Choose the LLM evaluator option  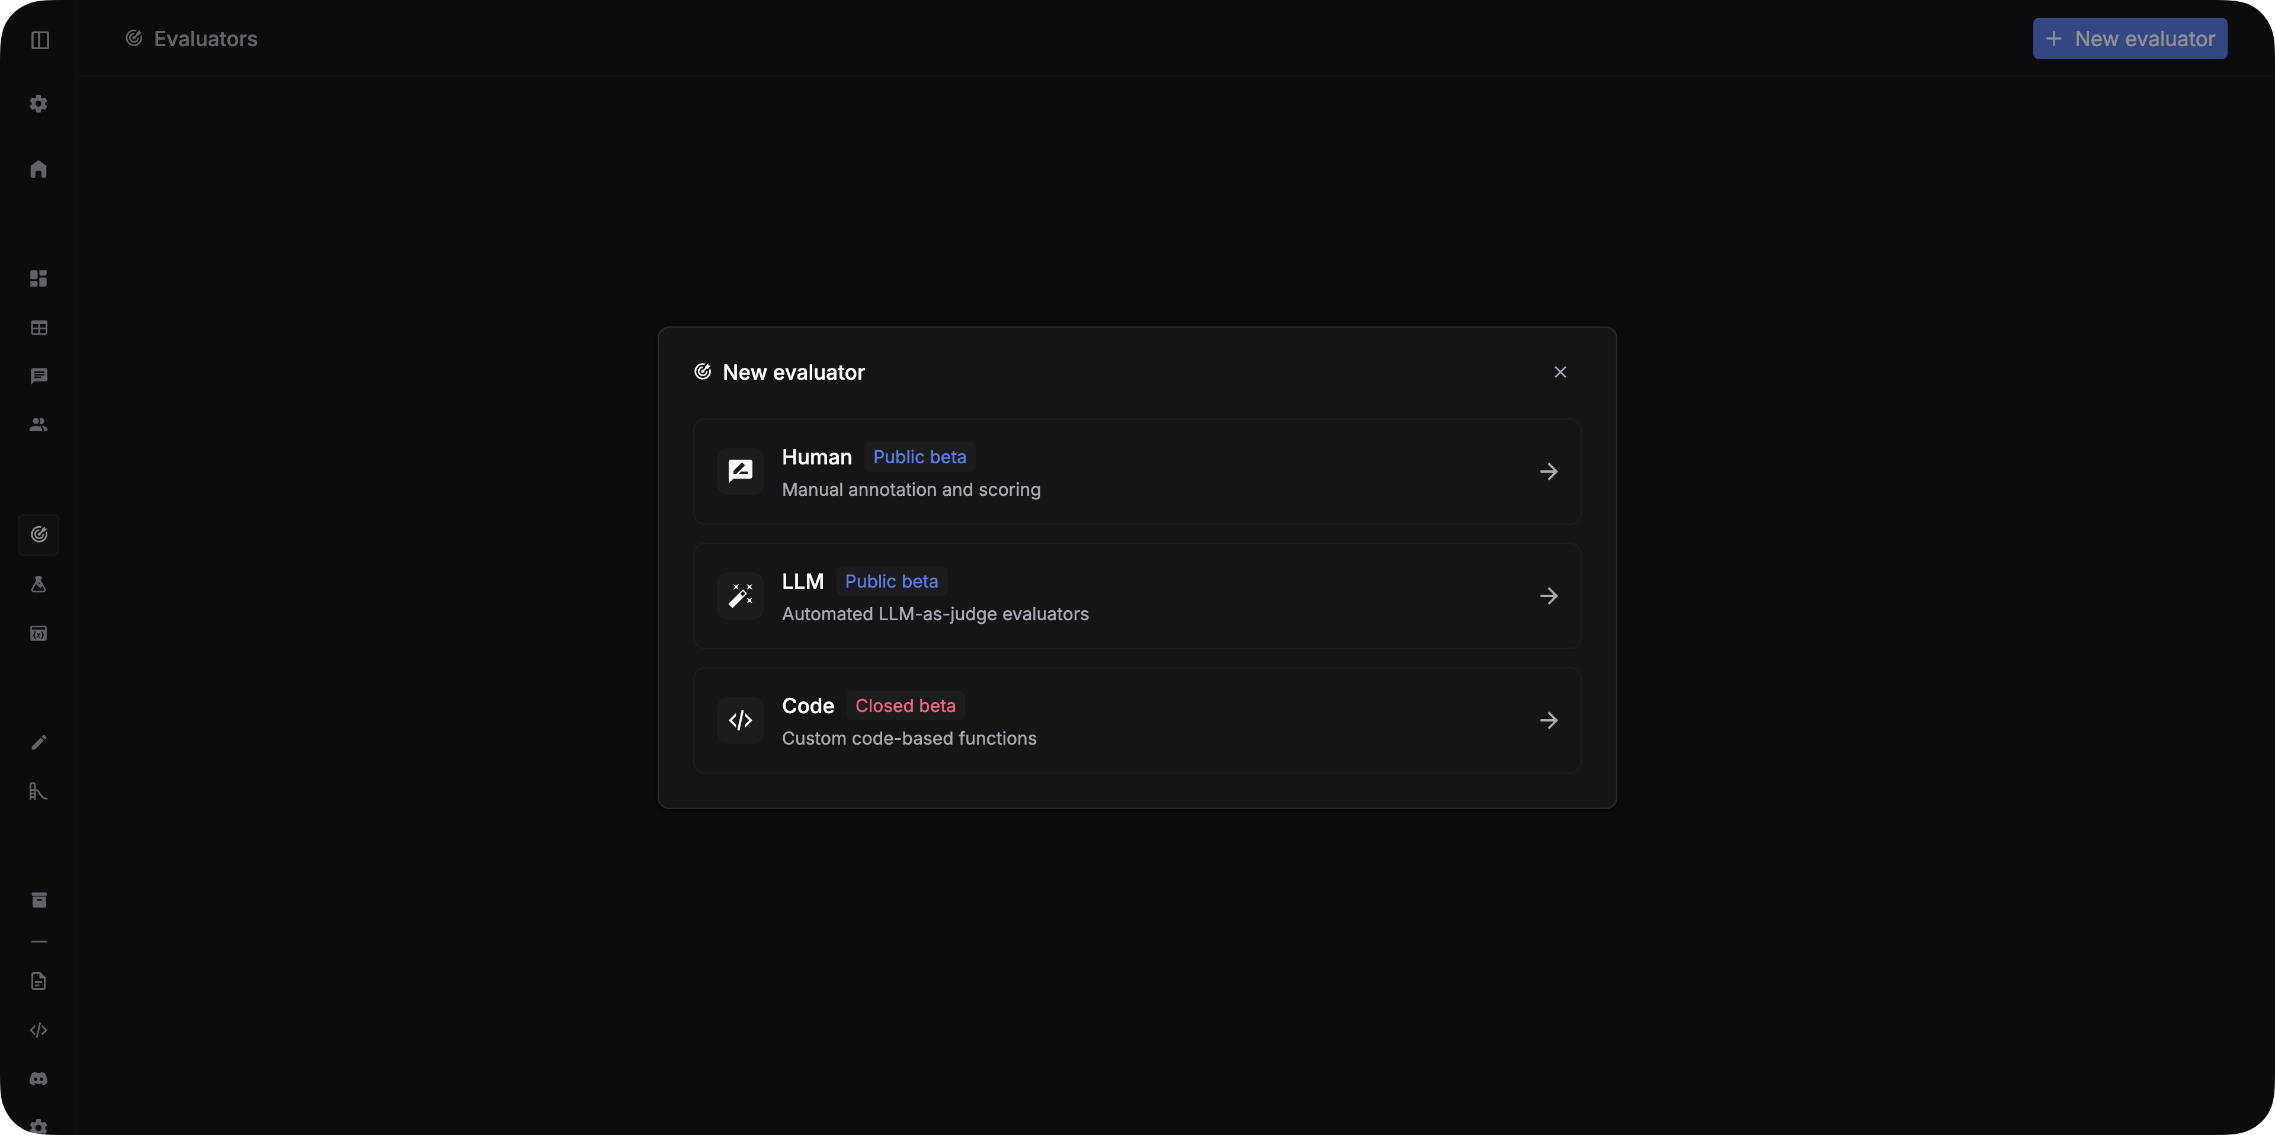(1137, 596)
